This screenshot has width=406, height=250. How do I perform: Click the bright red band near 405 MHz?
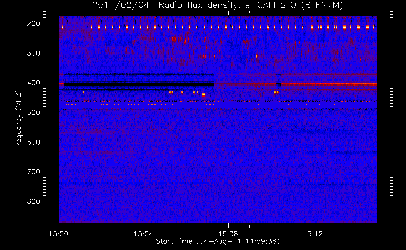pos(328,84)
